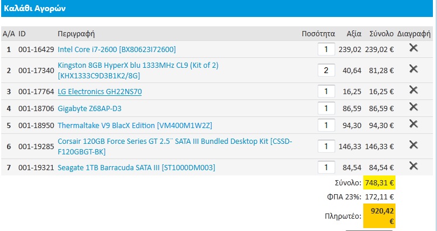Open Thermaltake V9 BlacX Edition link

[135, 125]
